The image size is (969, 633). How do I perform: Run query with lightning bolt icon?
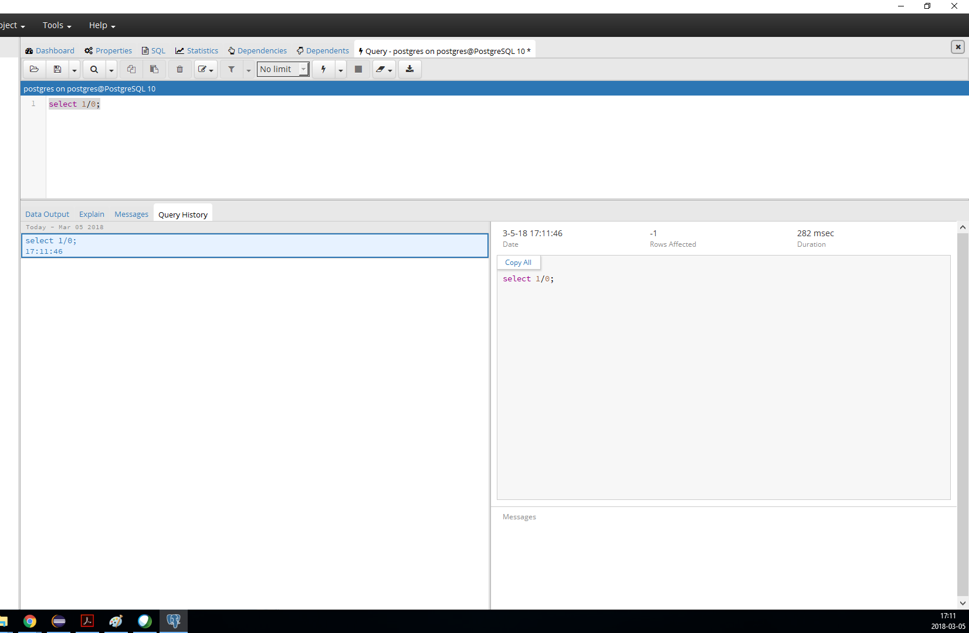click(323, 69)
